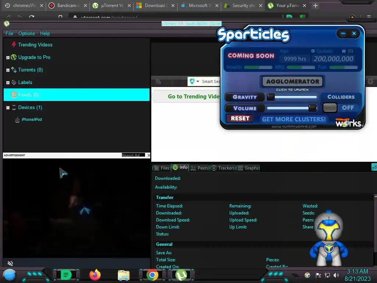Open the search provider shield dropdown
Viewport: 377px width, 283px height.
pos(194,81)
